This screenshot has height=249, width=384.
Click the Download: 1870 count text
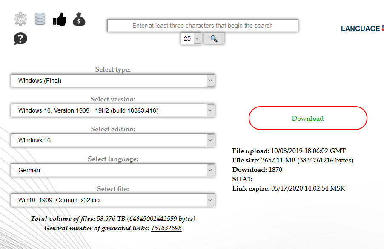click(x=257, y=170)
